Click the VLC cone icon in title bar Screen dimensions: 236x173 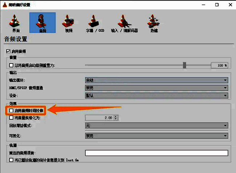5,5
